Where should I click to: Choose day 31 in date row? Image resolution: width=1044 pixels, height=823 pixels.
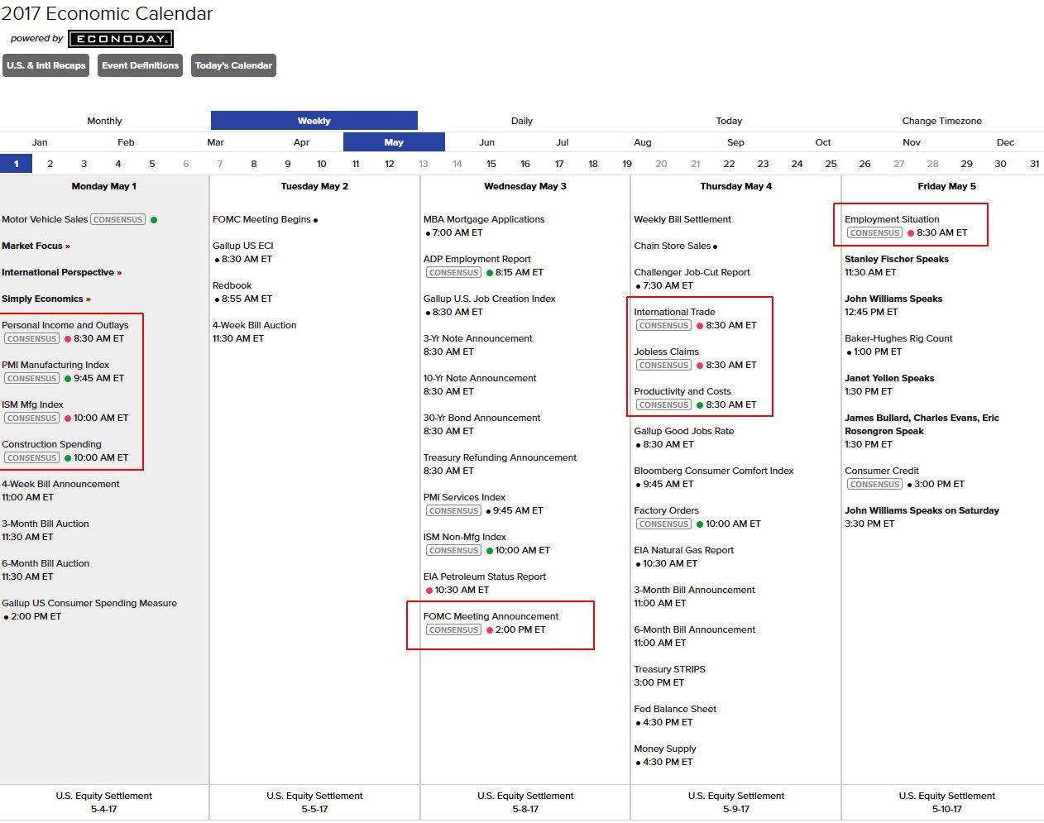click(1034, 164)
